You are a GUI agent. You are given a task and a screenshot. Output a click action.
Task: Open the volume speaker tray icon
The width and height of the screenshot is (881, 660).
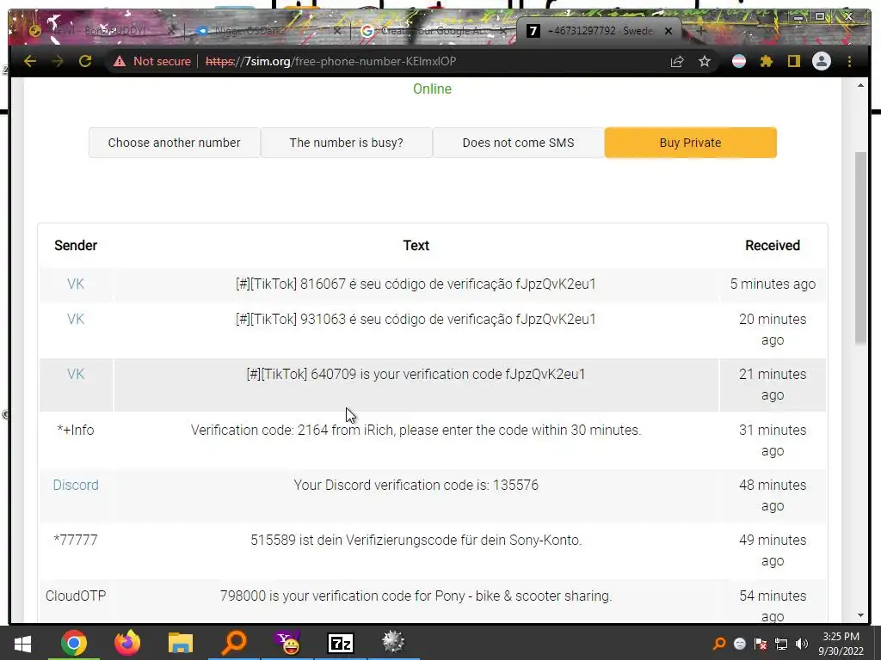(x=802, y=644)
